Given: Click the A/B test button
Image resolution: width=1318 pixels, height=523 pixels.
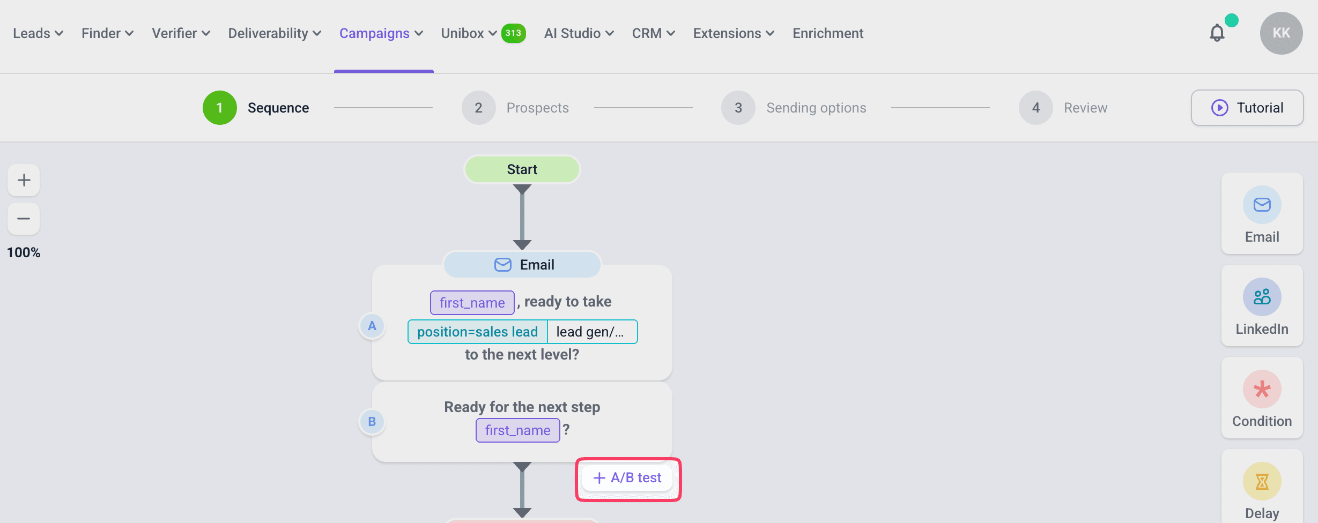Looking at the screenshot, I should pyautogui.click(x=628, y=478).
